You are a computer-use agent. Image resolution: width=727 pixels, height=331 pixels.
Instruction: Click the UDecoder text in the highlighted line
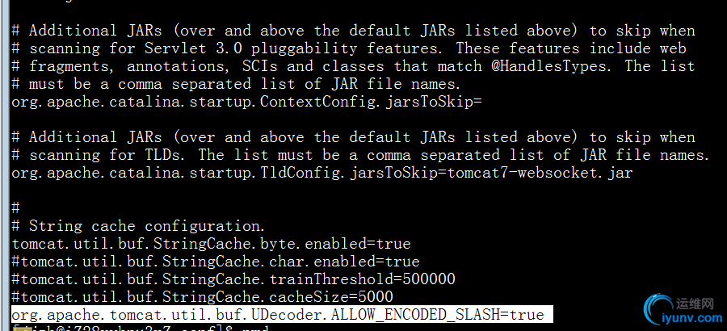tap(286, 315)
